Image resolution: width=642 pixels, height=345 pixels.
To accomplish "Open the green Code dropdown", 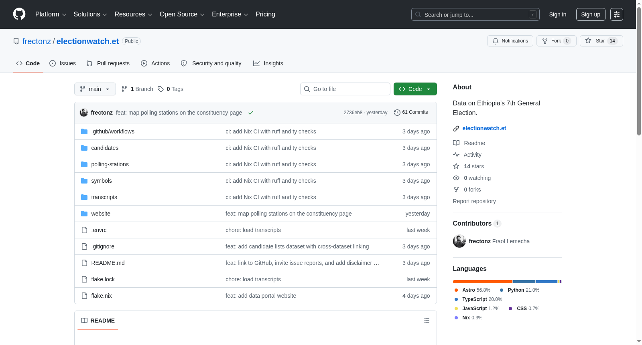I will coord(415,89).
